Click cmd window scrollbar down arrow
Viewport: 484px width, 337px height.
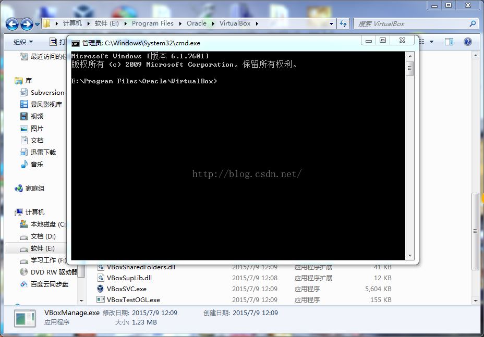409,256
